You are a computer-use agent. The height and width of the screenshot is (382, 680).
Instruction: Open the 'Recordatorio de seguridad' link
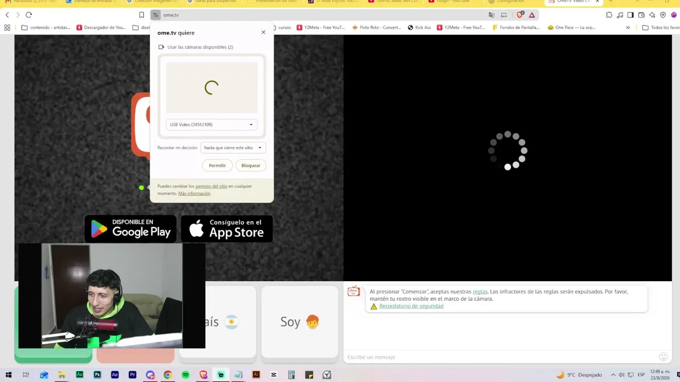[x=411, y=306]
